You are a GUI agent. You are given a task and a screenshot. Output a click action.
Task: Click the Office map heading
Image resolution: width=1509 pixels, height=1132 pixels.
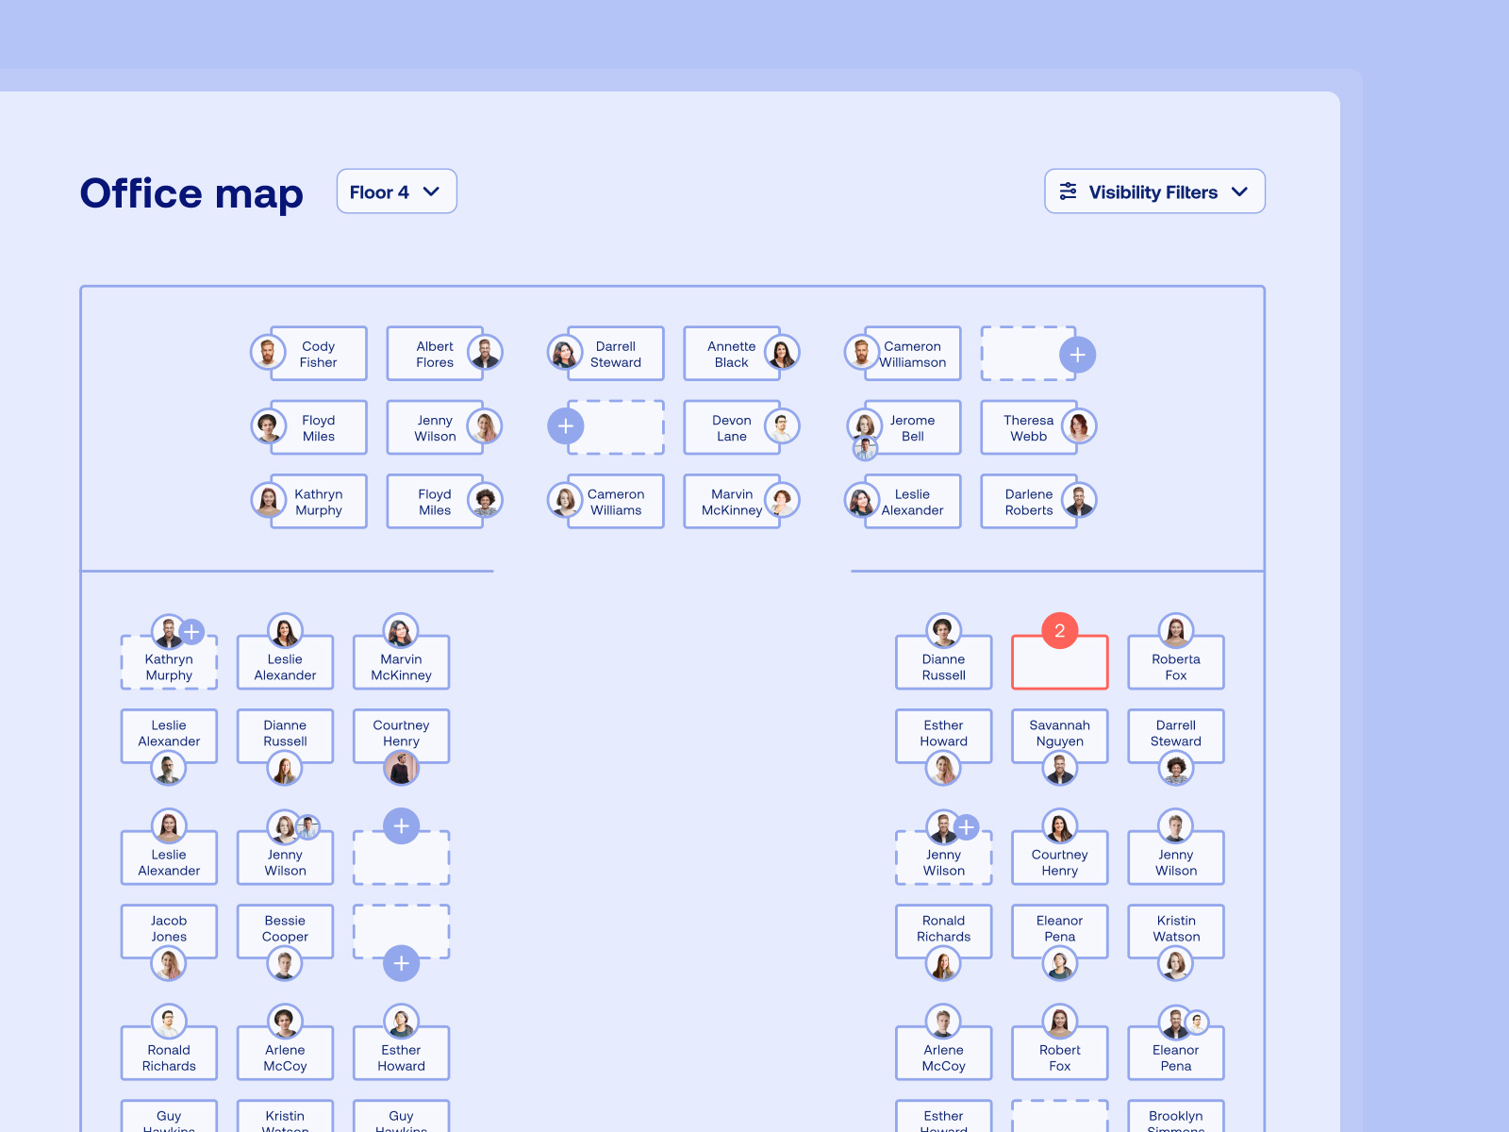point(191,194)
